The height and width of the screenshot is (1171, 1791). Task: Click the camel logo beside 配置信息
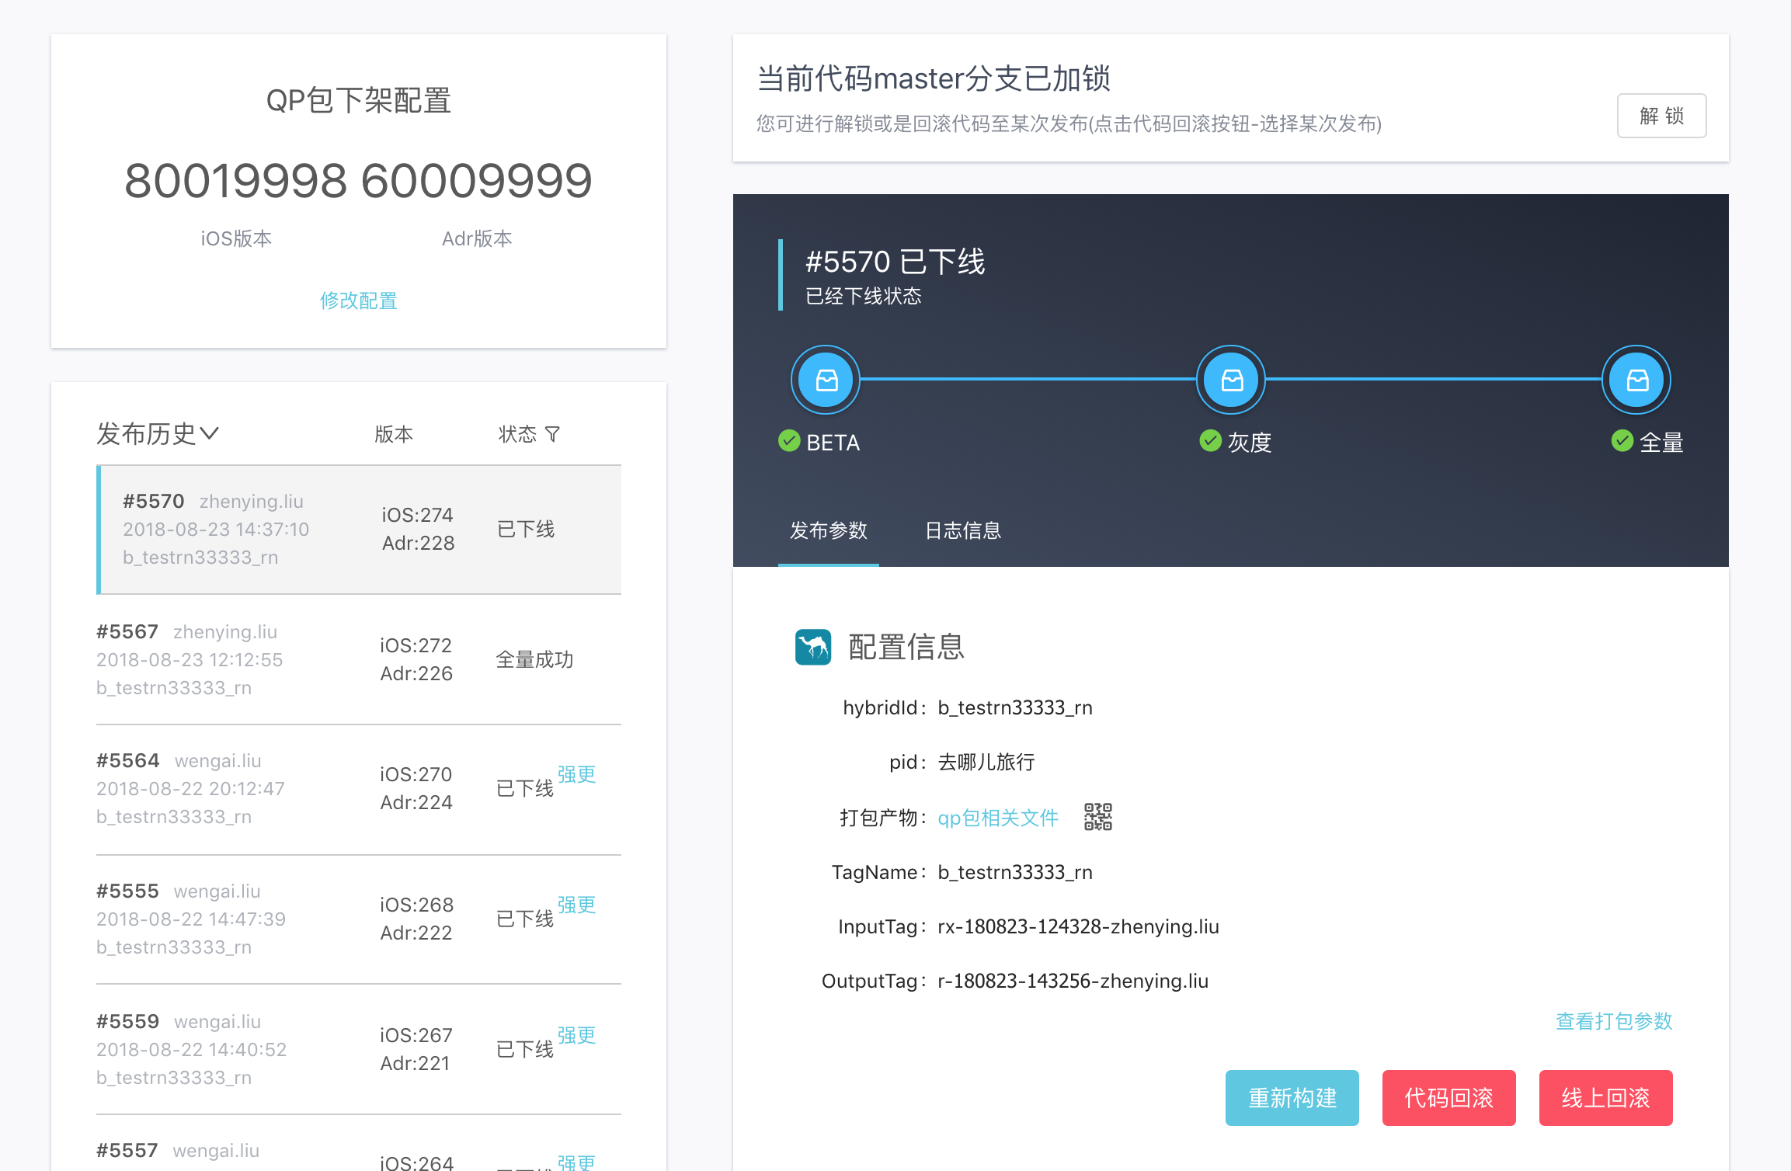click(x=813, y=647)
